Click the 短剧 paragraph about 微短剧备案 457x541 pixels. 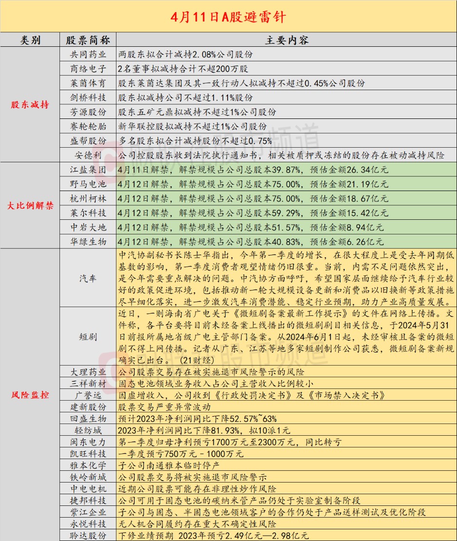(286, 336)
